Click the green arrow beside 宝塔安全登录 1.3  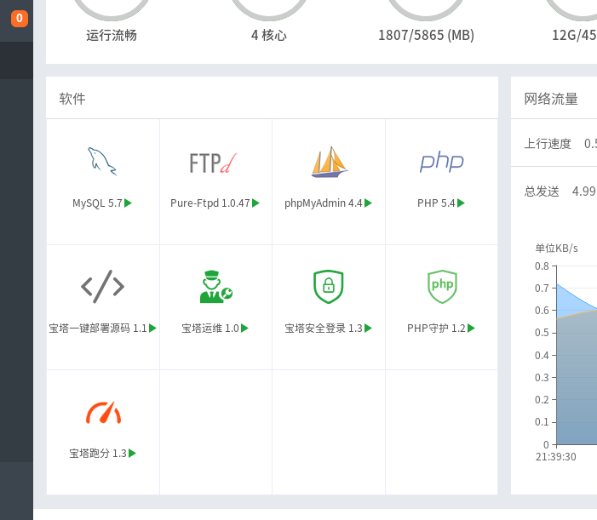click(x=368, y=328)
